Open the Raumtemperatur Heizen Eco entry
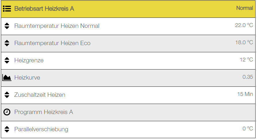 (52, 43)
